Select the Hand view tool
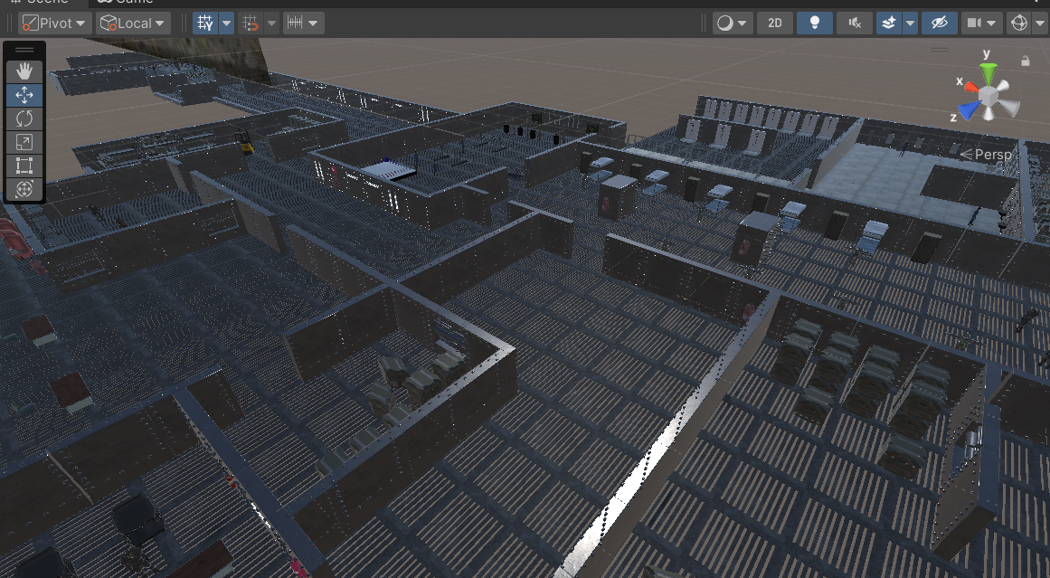This screenshot has height=578, width=1050. point(24,71)
